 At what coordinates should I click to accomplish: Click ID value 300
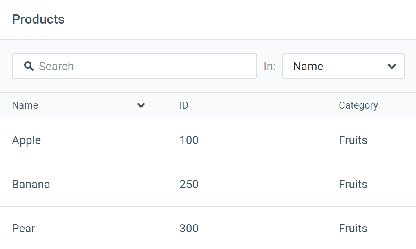coord(189,229)
